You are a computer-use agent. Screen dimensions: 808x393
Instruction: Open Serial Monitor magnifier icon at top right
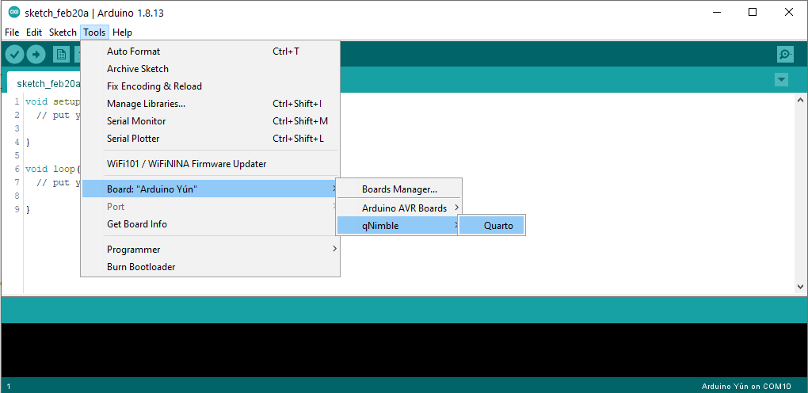click(784, 54)
